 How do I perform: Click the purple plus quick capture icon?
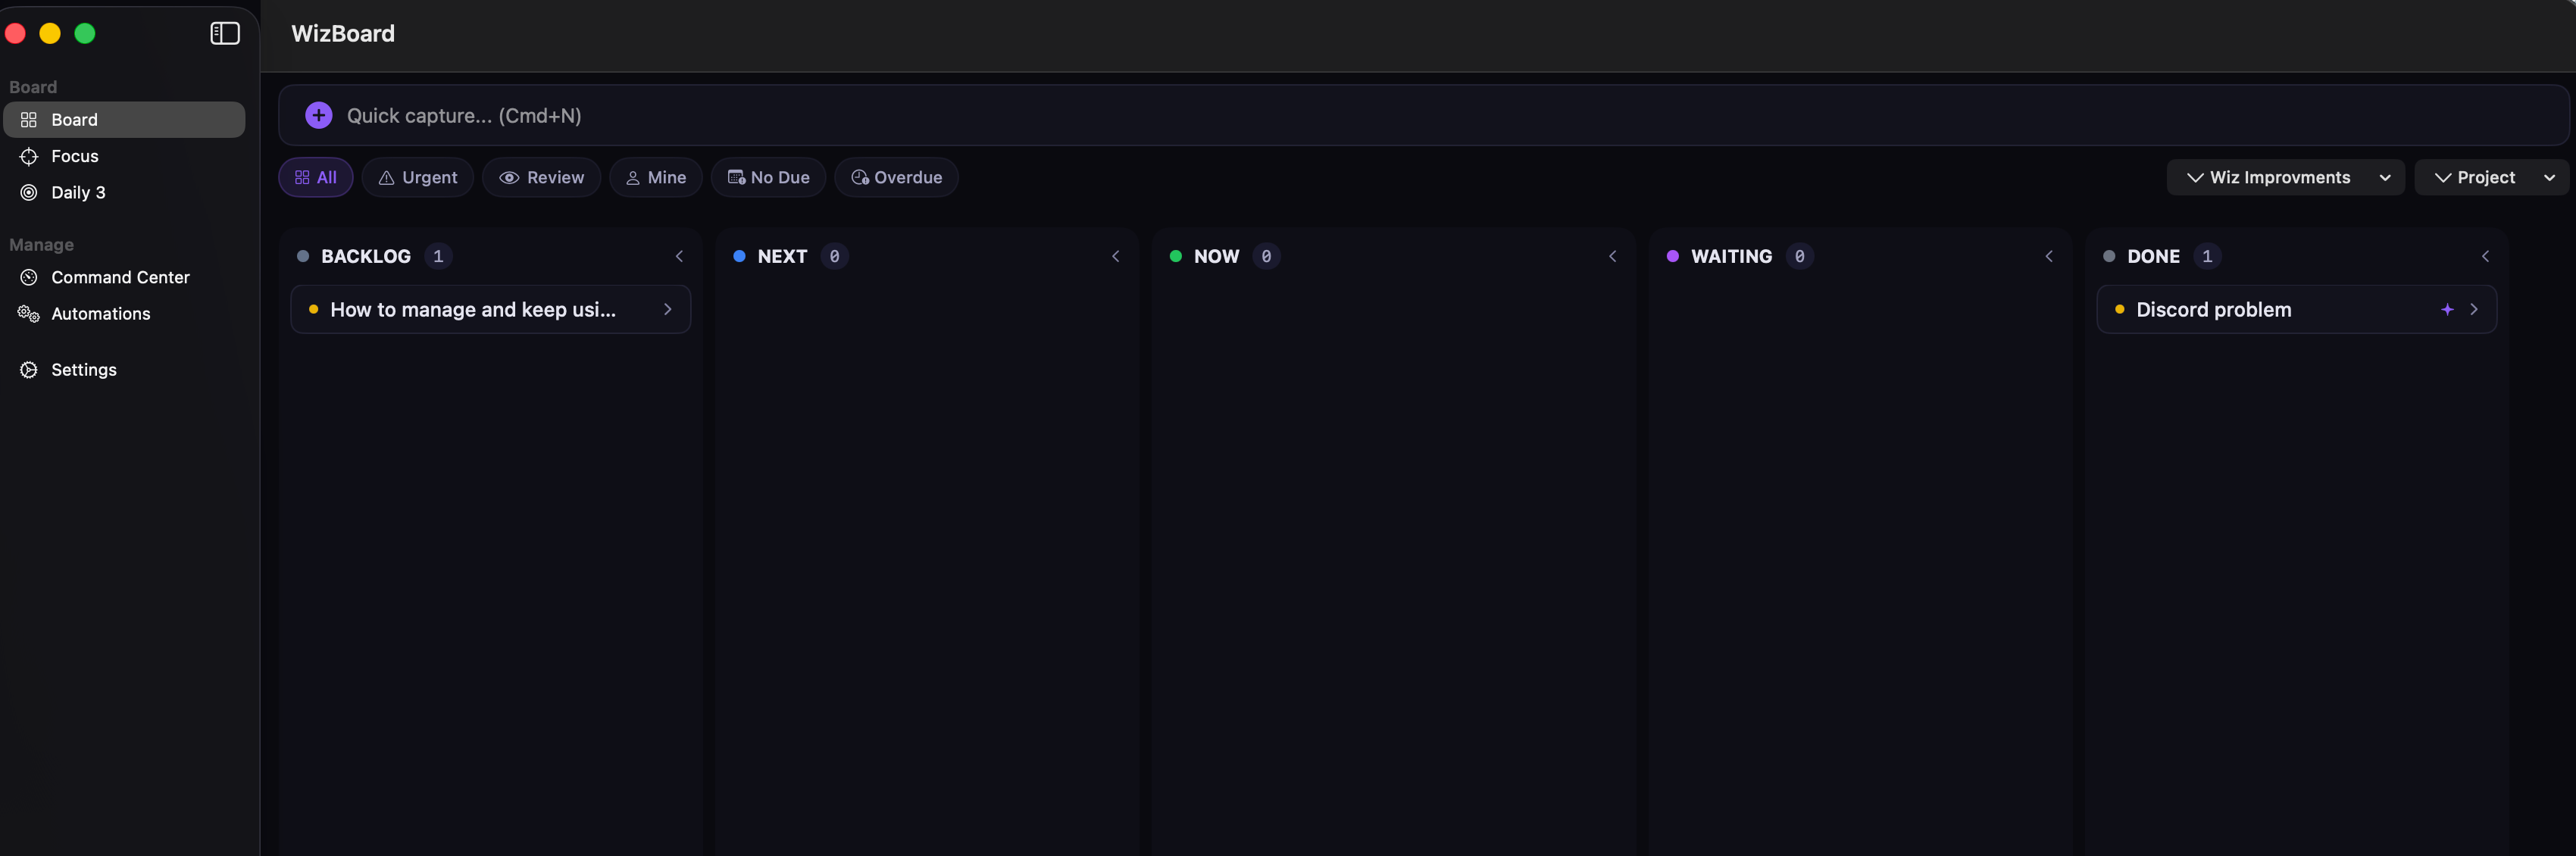pos(318,115)
